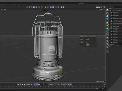Click OK in Information dialog
This screenshot has height=91, width=122.
[x=88, y=44]
